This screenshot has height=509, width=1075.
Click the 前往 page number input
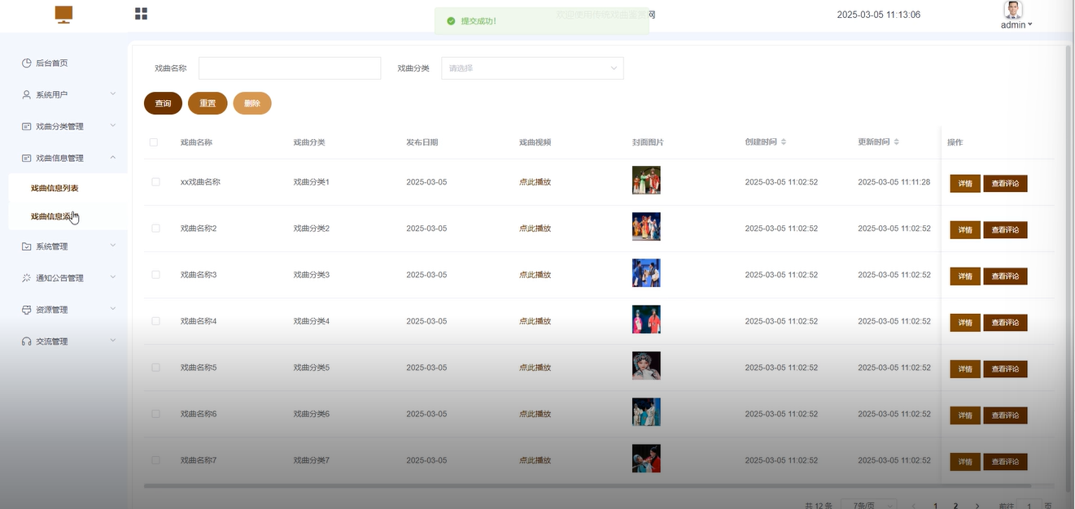[x=1029, y=505]
